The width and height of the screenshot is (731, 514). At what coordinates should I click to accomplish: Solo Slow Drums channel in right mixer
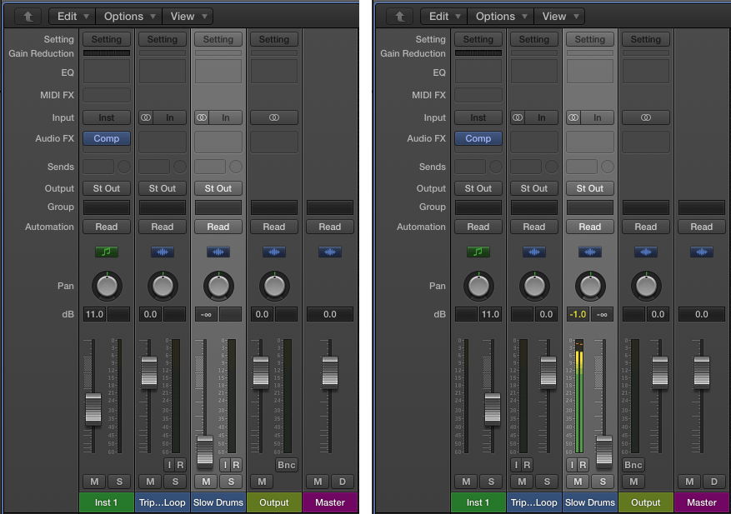click(603, 482)
